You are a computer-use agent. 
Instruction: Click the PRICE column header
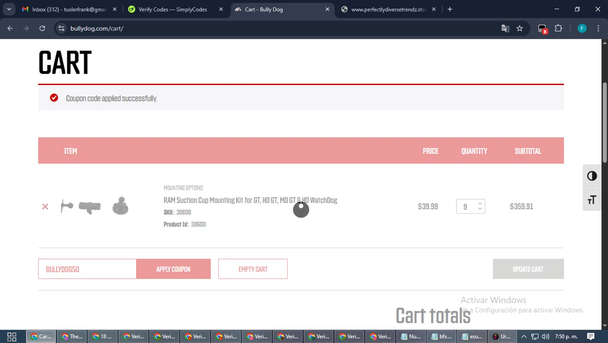coord(430,151)
